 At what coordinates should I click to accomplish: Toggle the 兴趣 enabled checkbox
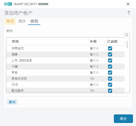pos(110,67)
